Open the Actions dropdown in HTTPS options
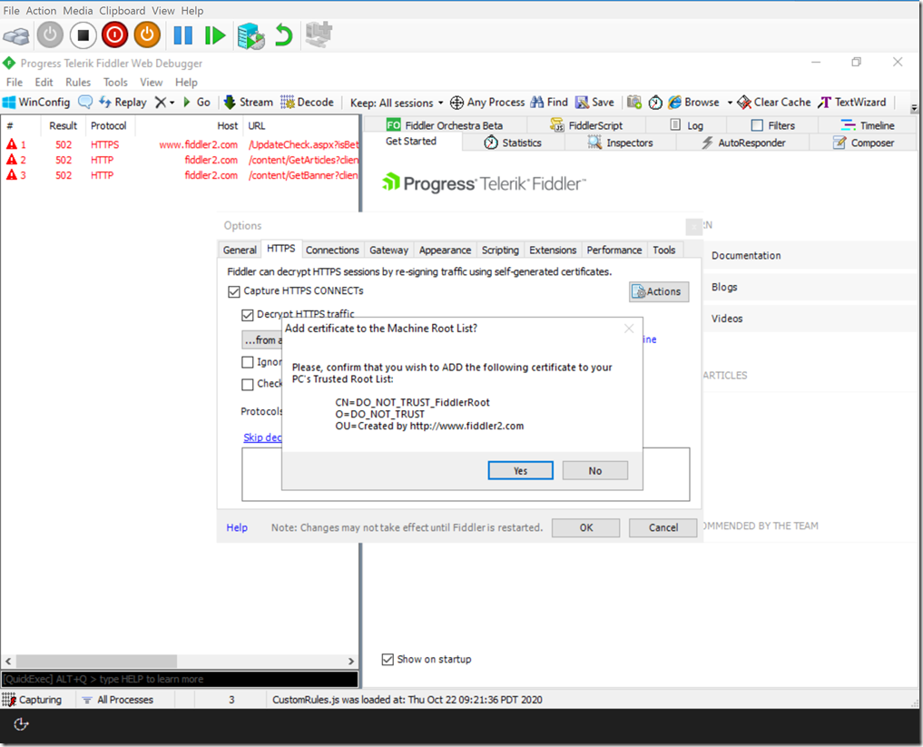 tap(658, 291)
